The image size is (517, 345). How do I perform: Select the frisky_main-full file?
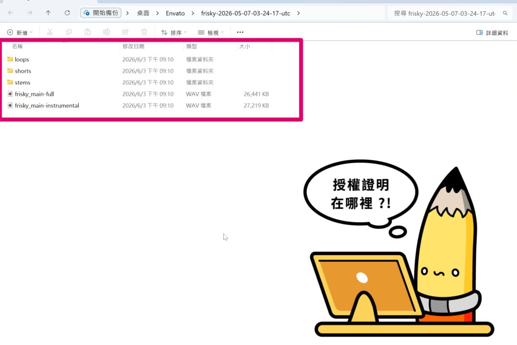34,94
